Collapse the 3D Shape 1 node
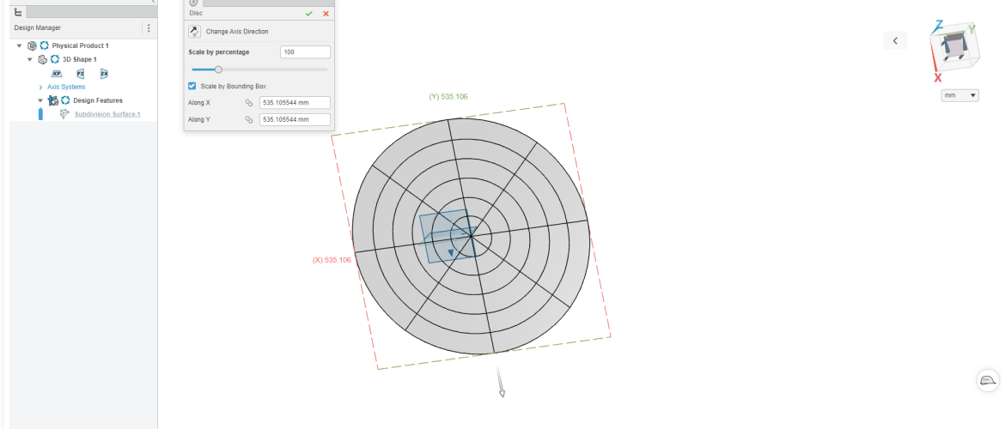The width and height of the screenshot is (1005, 429). coord(30,60)
